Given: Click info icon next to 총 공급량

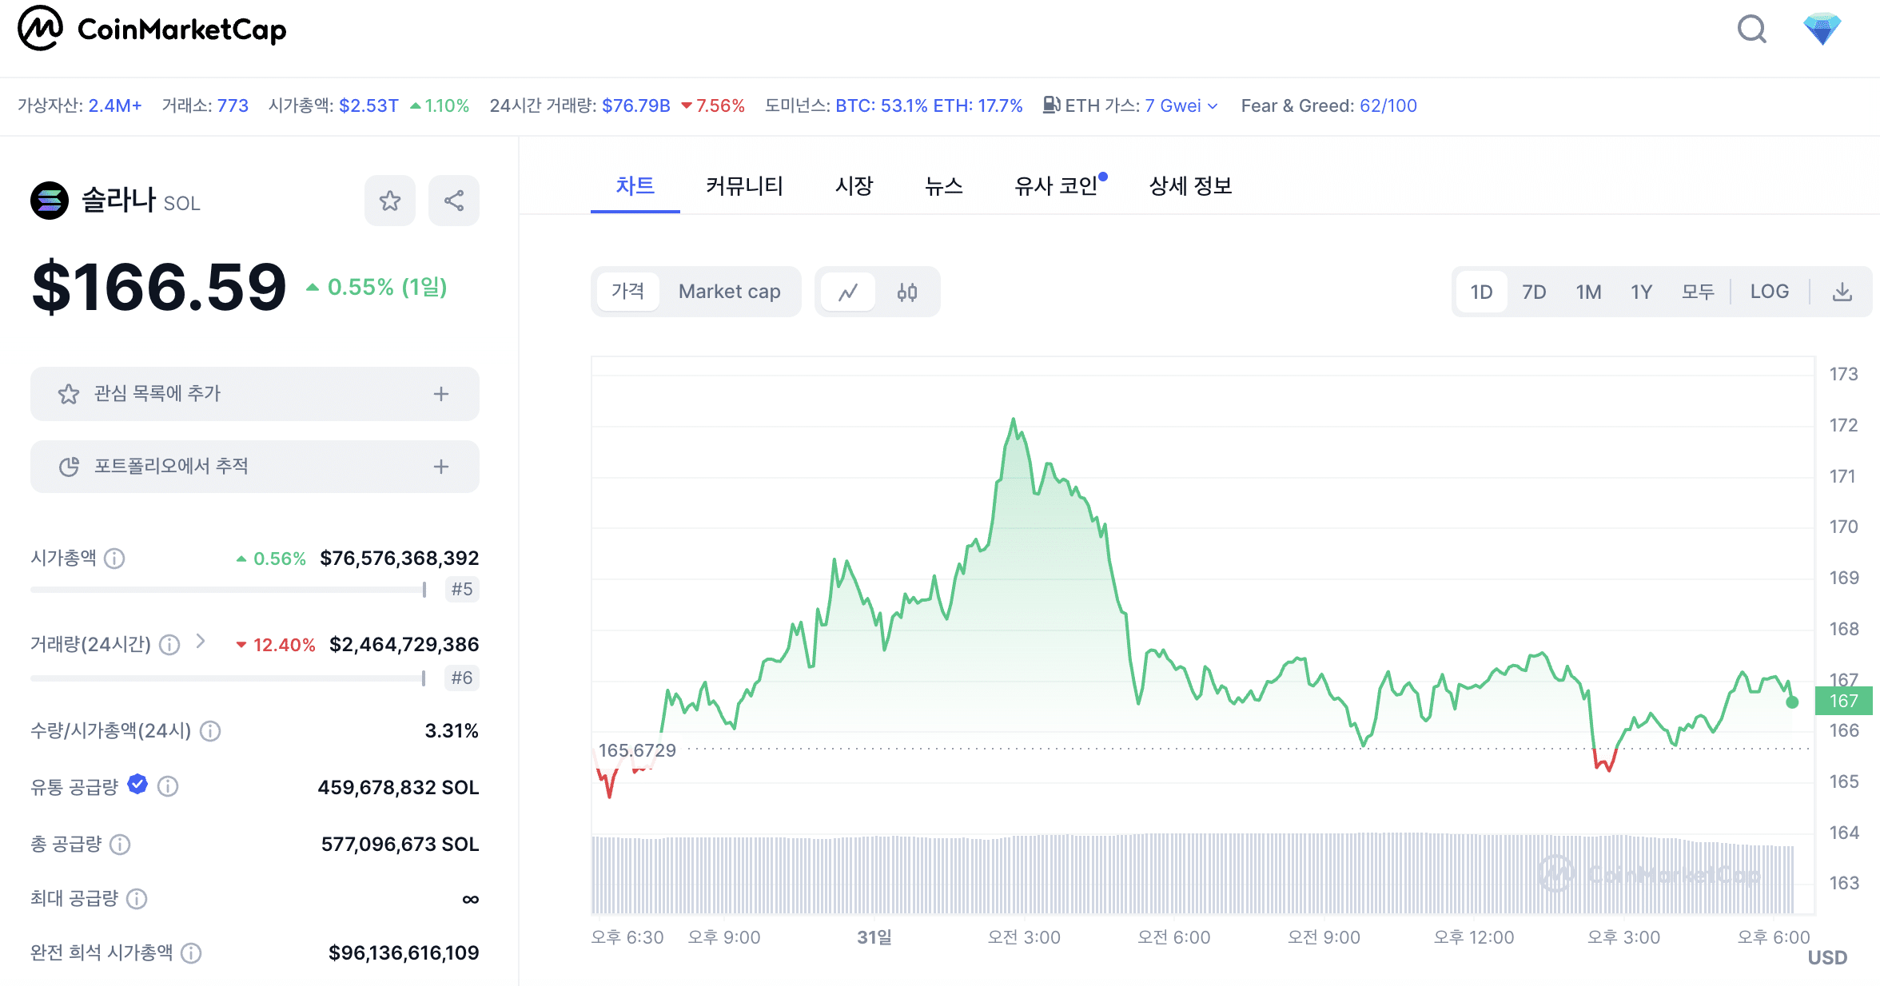Looking at the screenshot, I should tap(120, 845).
